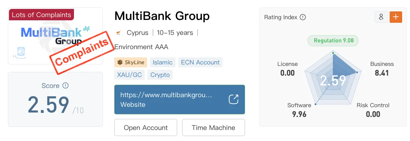Select the XAU/GC tag
This screenshot has height=141, width=410.
129,75
